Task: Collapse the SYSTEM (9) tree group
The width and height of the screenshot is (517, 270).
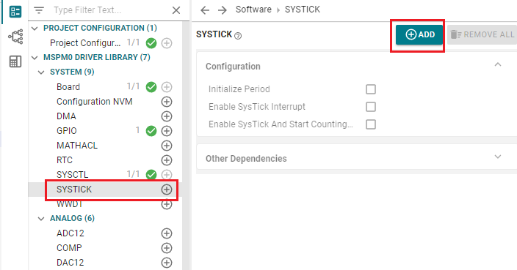Action: [x=41, y=72]
